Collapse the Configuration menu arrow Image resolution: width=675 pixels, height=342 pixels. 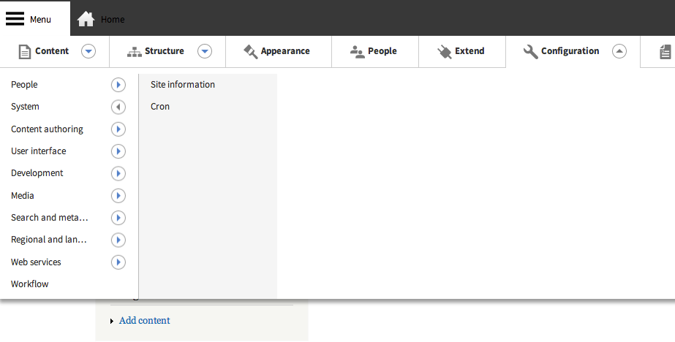coord(619,51)
